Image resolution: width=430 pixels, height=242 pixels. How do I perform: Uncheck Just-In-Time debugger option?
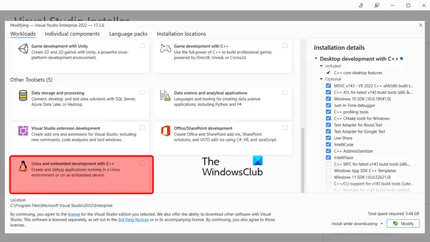click(328, 105)
